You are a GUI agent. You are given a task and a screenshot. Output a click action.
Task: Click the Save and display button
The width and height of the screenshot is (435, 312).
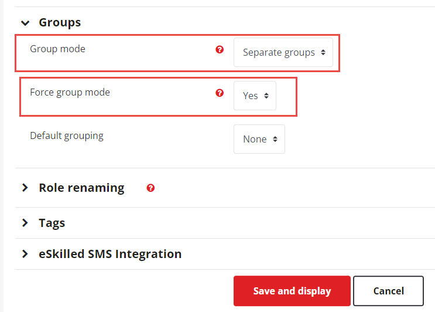pyautogui.click(x=292, y=291)
